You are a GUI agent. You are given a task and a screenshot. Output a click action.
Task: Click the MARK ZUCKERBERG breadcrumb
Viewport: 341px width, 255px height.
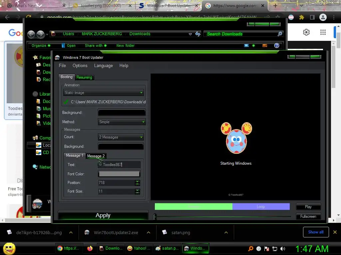[x=102, y=34]
